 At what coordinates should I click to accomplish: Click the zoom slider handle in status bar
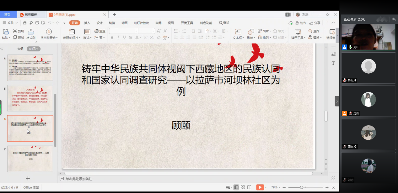pyautogui.click(x=301, y=187)
